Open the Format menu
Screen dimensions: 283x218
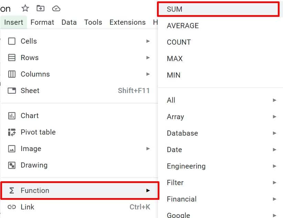coord(42,22)
